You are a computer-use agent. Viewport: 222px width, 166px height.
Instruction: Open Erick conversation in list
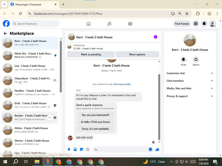click(30, 105)
